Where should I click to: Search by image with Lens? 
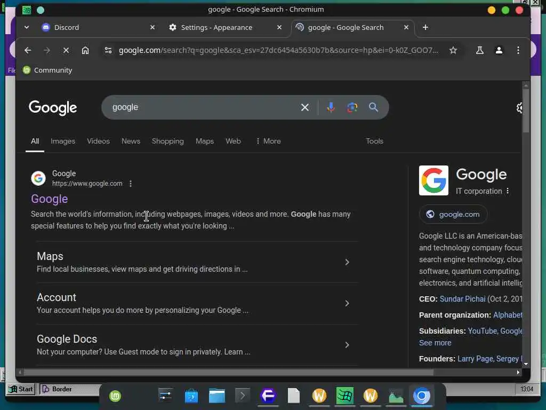coord(352,107)
